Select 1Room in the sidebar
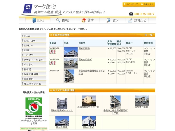 (34, 36)
